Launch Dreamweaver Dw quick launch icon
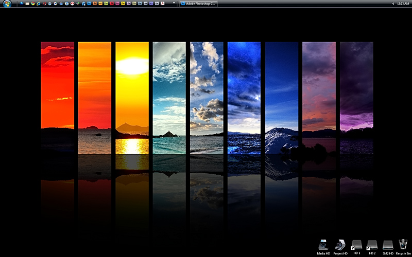The width and height of the screenshot is (412, 257). point(106,4)
